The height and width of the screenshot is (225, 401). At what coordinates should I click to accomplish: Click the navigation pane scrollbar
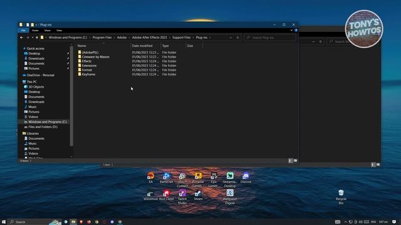(x=71, y=96)
